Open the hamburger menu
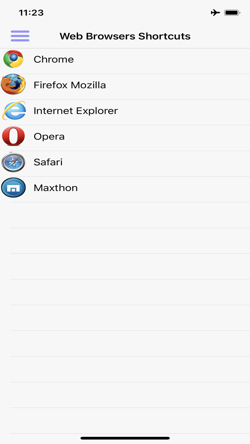The width and height of the screenshot is (250, 444). (20, 36)
